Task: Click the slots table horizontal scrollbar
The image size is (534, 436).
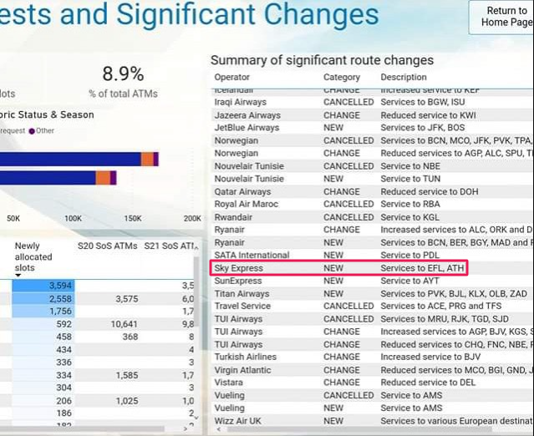Action: [82, 428]
